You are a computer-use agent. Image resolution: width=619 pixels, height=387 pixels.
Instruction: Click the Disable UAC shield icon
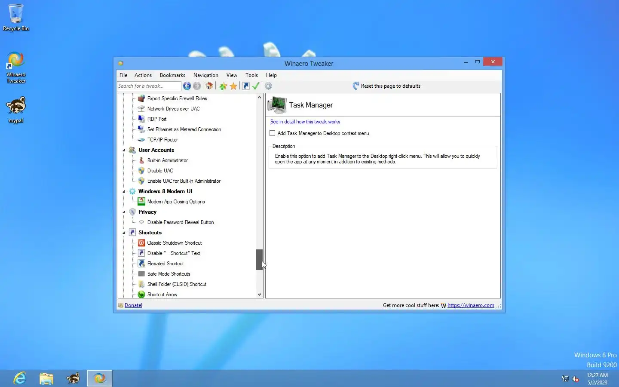(141, 171)
